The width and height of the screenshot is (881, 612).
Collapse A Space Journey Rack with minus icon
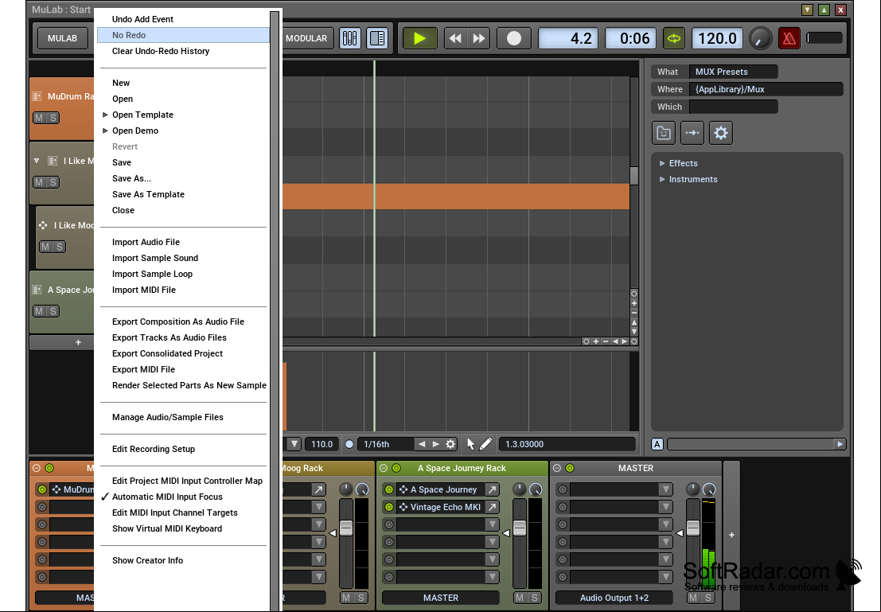(x=383, y=468)
